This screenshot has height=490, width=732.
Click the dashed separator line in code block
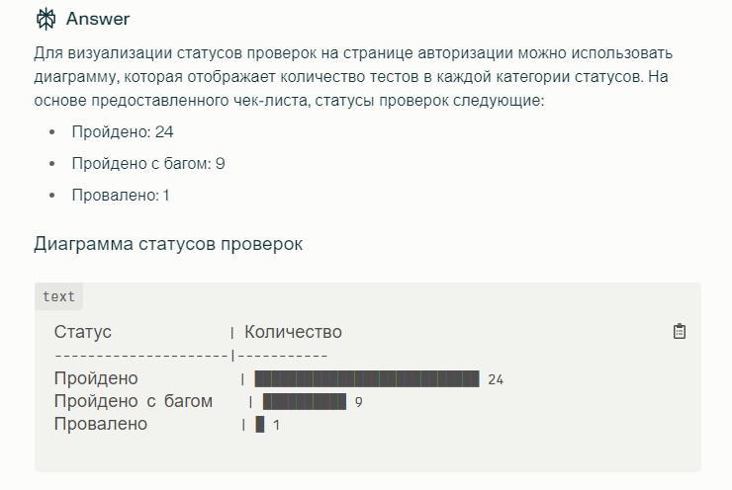(x=191, y=357)
